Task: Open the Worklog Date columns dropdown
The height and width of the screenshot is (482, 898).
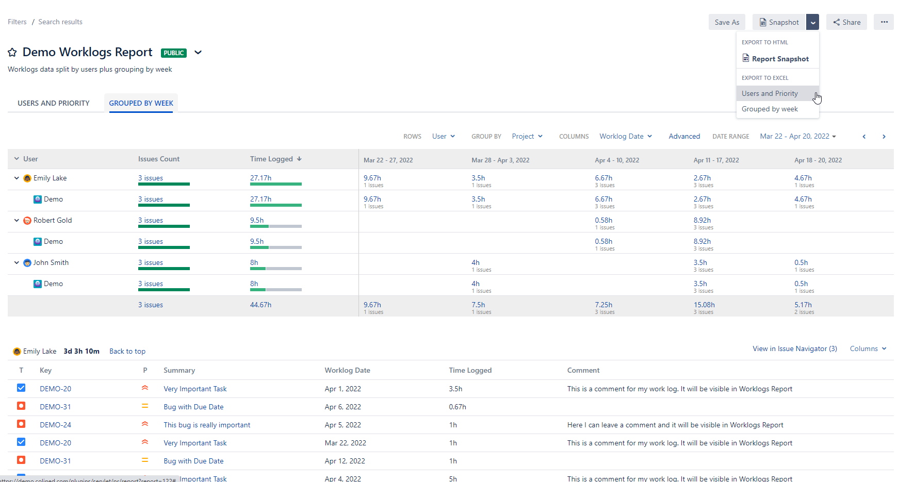Action: (x=626, y=136)
